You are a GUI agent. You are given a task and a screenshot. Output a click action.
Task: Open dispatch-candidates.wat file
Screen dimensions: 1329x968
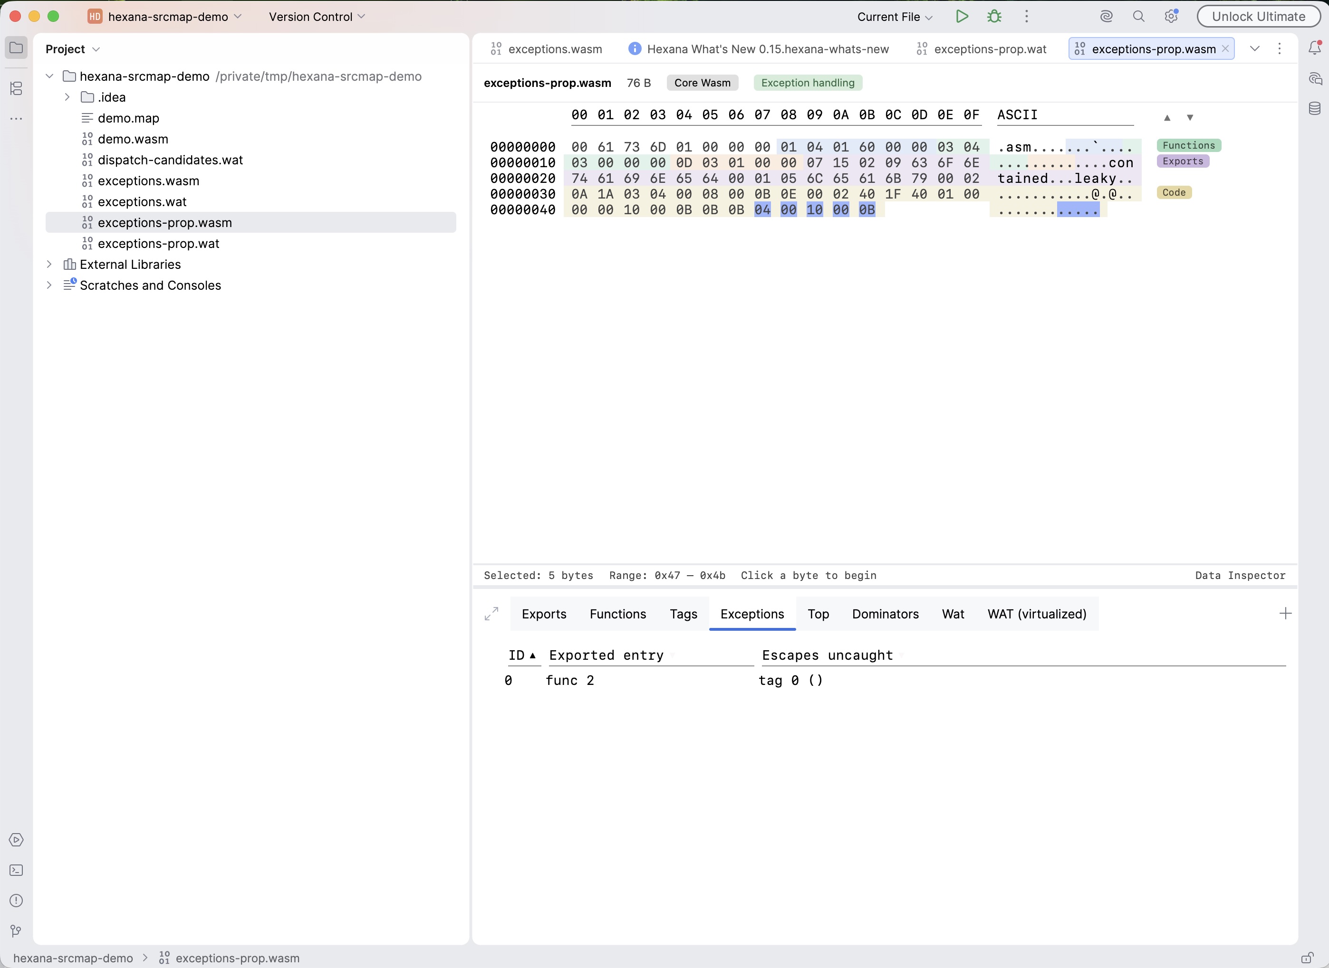tap(170, 160)
